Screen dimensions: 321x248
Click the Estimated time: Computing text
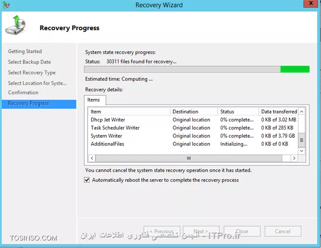119,79
